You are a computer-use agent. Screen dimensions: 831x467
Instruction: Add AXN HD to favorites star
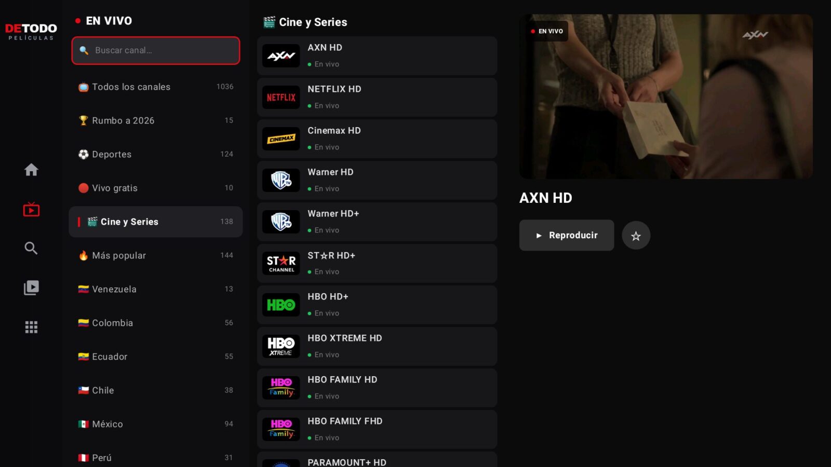click(636, 236)
